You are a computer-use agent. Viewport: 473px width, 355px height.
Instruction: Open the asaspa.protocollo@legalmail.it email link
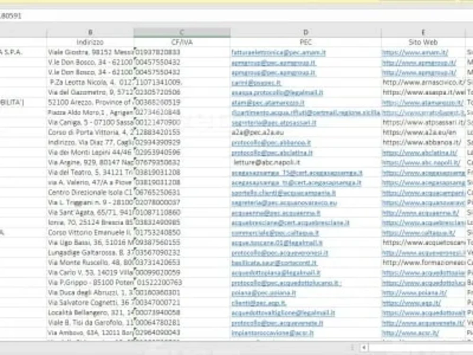point(277,92)
